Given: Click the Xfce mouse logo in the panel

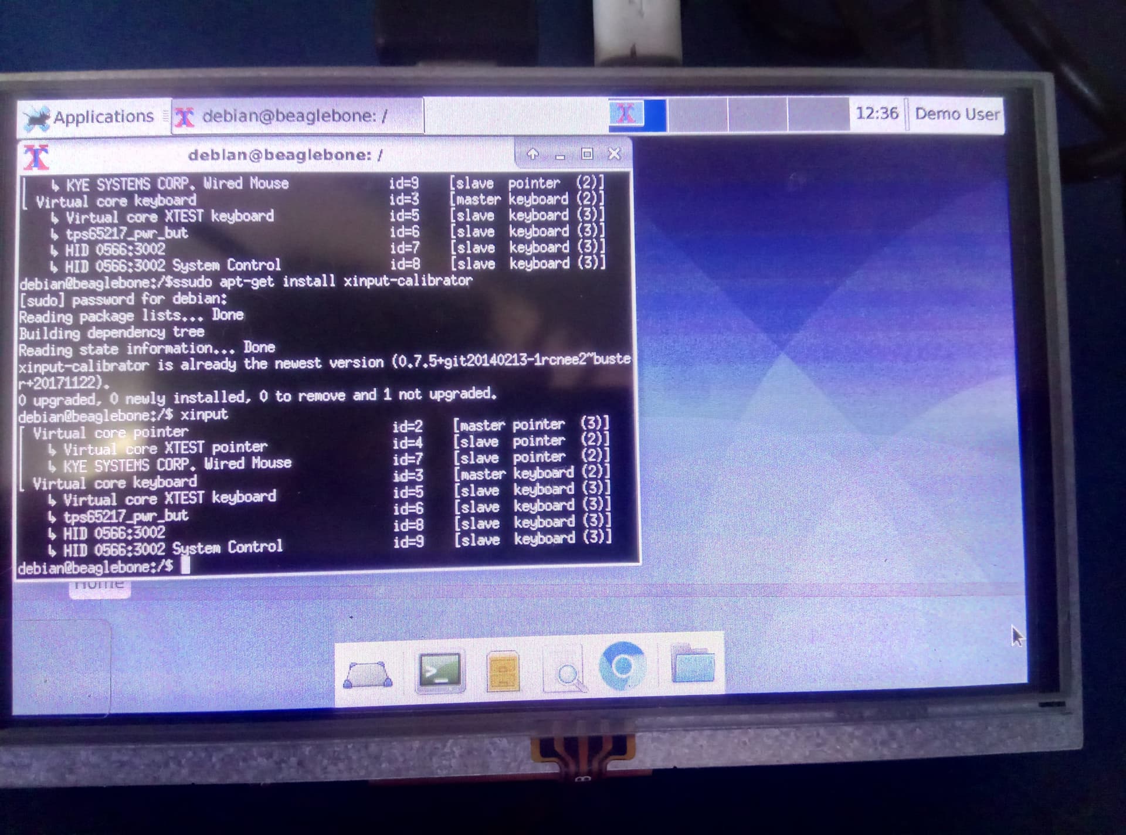Looking at the screenshot, I should 37,118.
